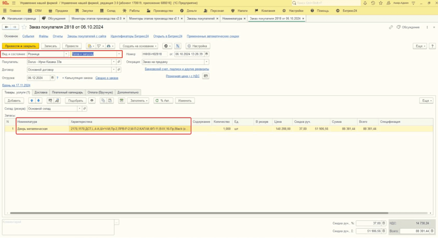Expand the status dropdown Готов к запуску
Viewport: 438px width, 238px height.
(119, 54)
